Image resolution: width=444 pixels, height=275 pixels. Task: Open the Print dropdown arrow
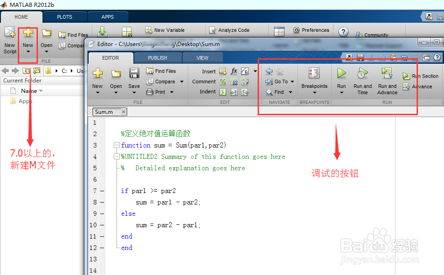point(172,92)
